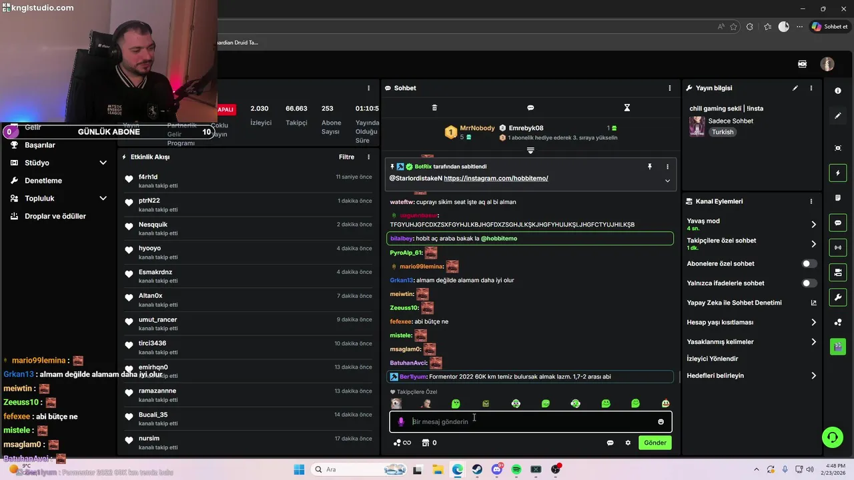Send message with Gönder button
The height and width of the screenshot is (480, 854).
[x=655, y=443]
